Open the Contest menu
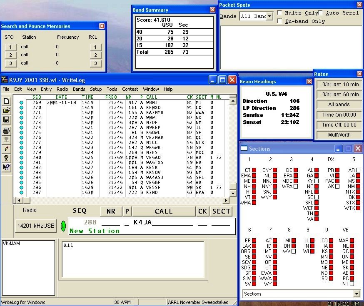364x306 pixels. [x=130, y=89]
